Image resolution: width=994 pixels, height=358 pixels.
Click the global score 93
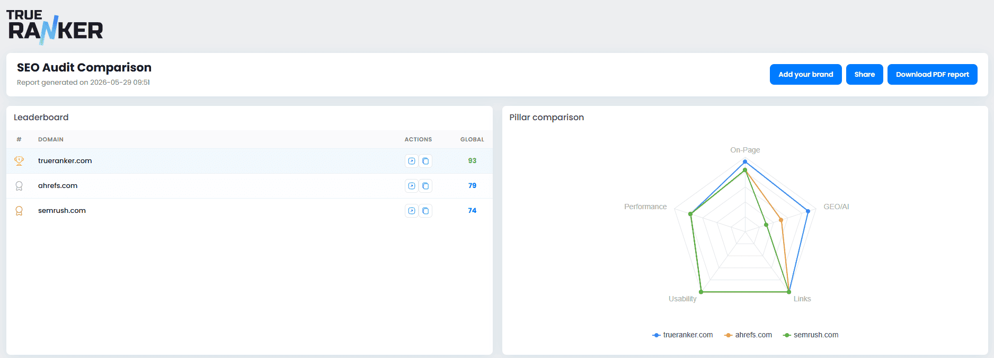472,161
